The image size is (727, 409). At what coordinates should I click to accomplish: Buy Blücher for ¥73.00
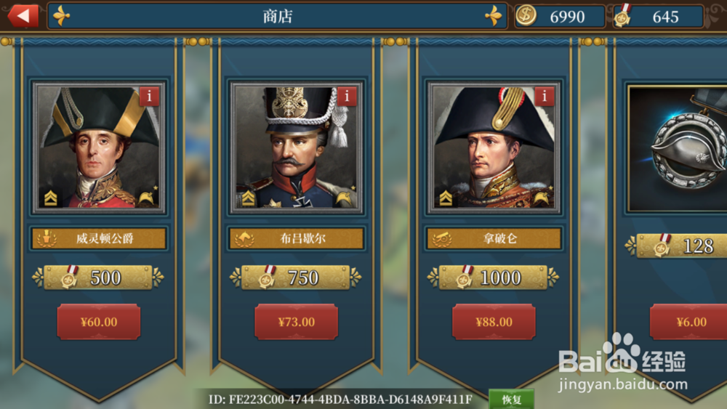(x=297, y=322)
